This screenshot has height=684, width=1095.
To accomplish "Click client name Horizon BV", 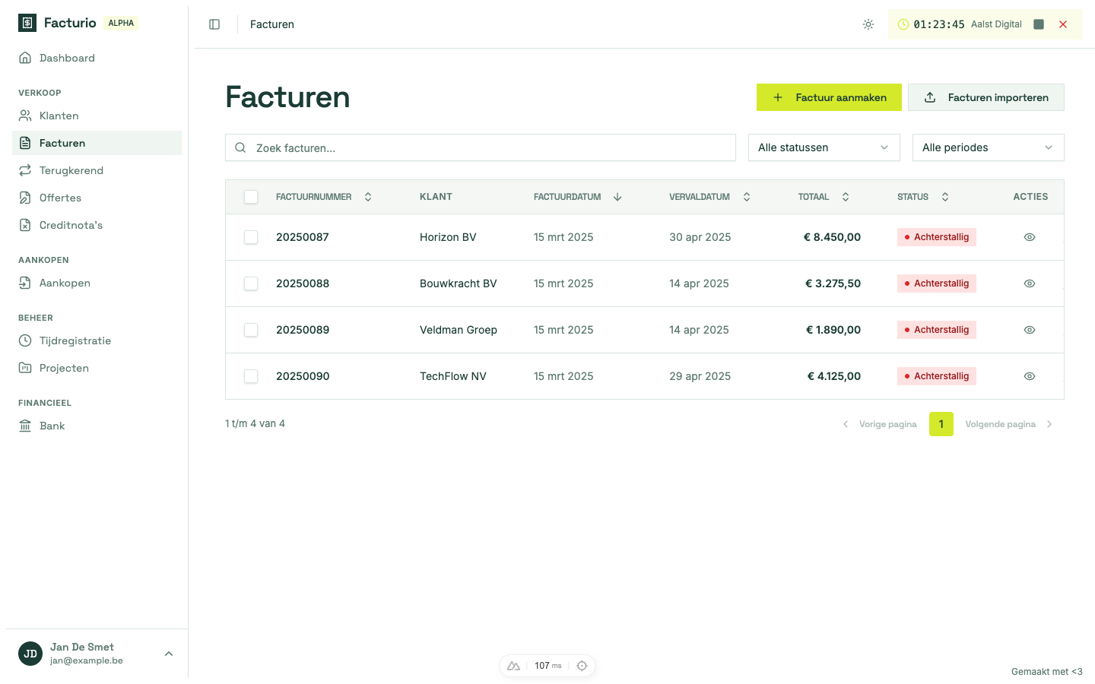I will click(448, 237).
